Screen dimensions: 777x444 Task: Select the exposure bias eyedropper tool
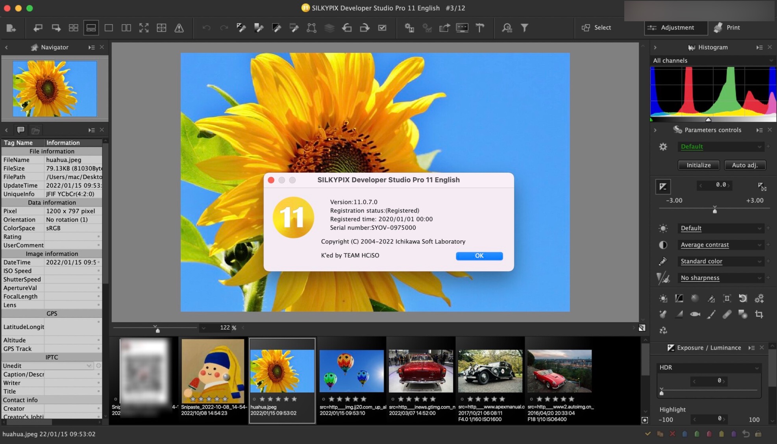[x=241, y=28]
